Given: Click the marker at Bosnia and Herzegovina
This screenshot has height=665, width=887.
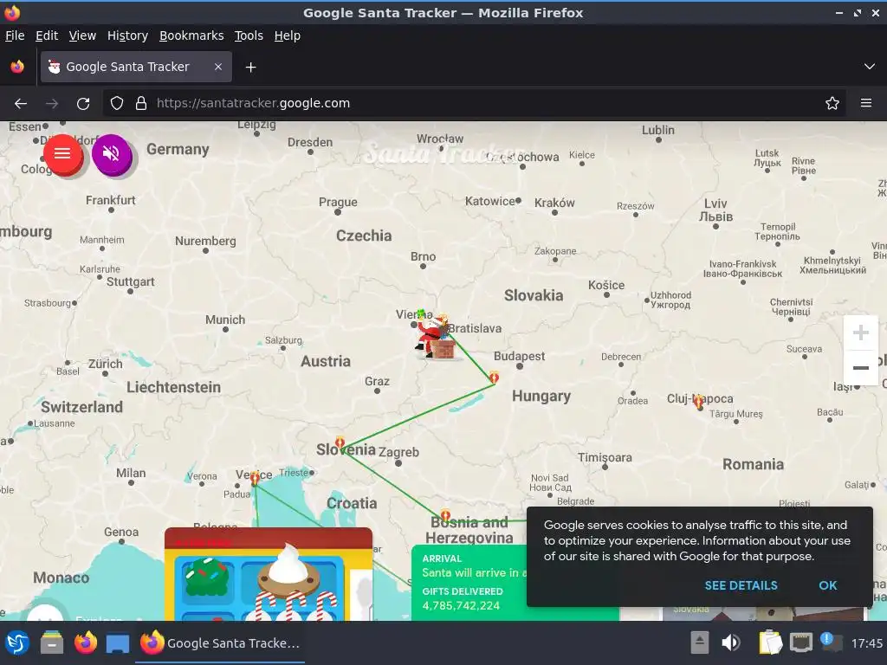Looking at the screenshot, I should [x=445, y=516].
